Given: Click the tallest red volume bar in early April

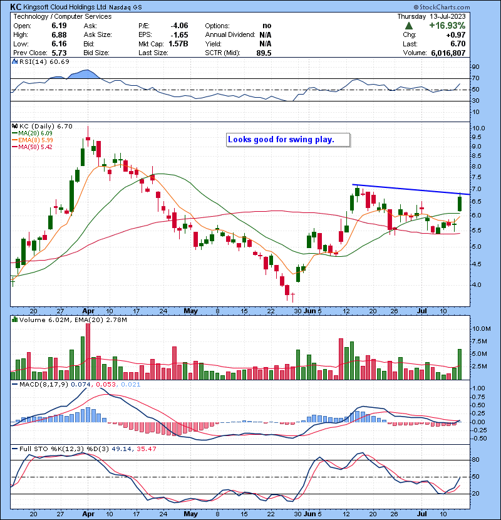Looking at the screenshot, I should coord(88,351).
